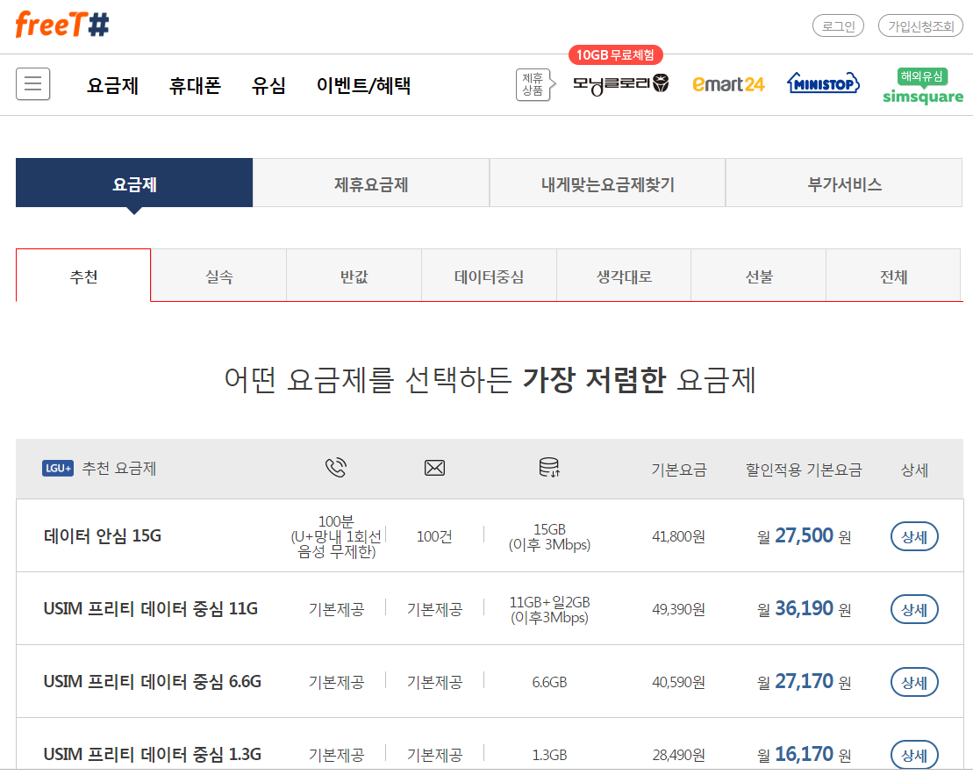View 상세 for USIM 프리티 데이터 중심 1.3G
Image resolution: width=973 pixels, height=775 pixels.
[x=914, y=755]
